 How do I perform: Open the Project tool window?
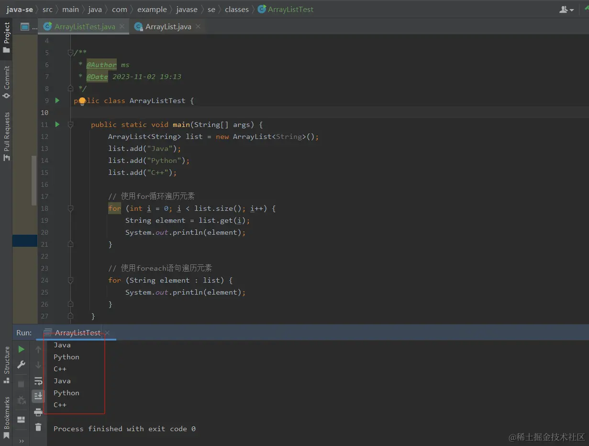pos(7,37)
